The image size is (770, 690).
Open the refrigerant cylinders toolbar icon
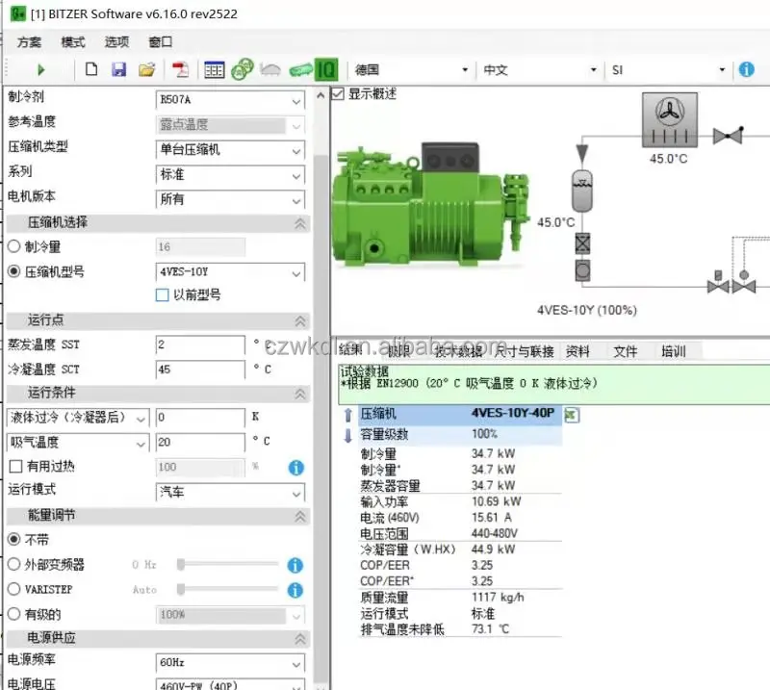(x=243, y=69)
